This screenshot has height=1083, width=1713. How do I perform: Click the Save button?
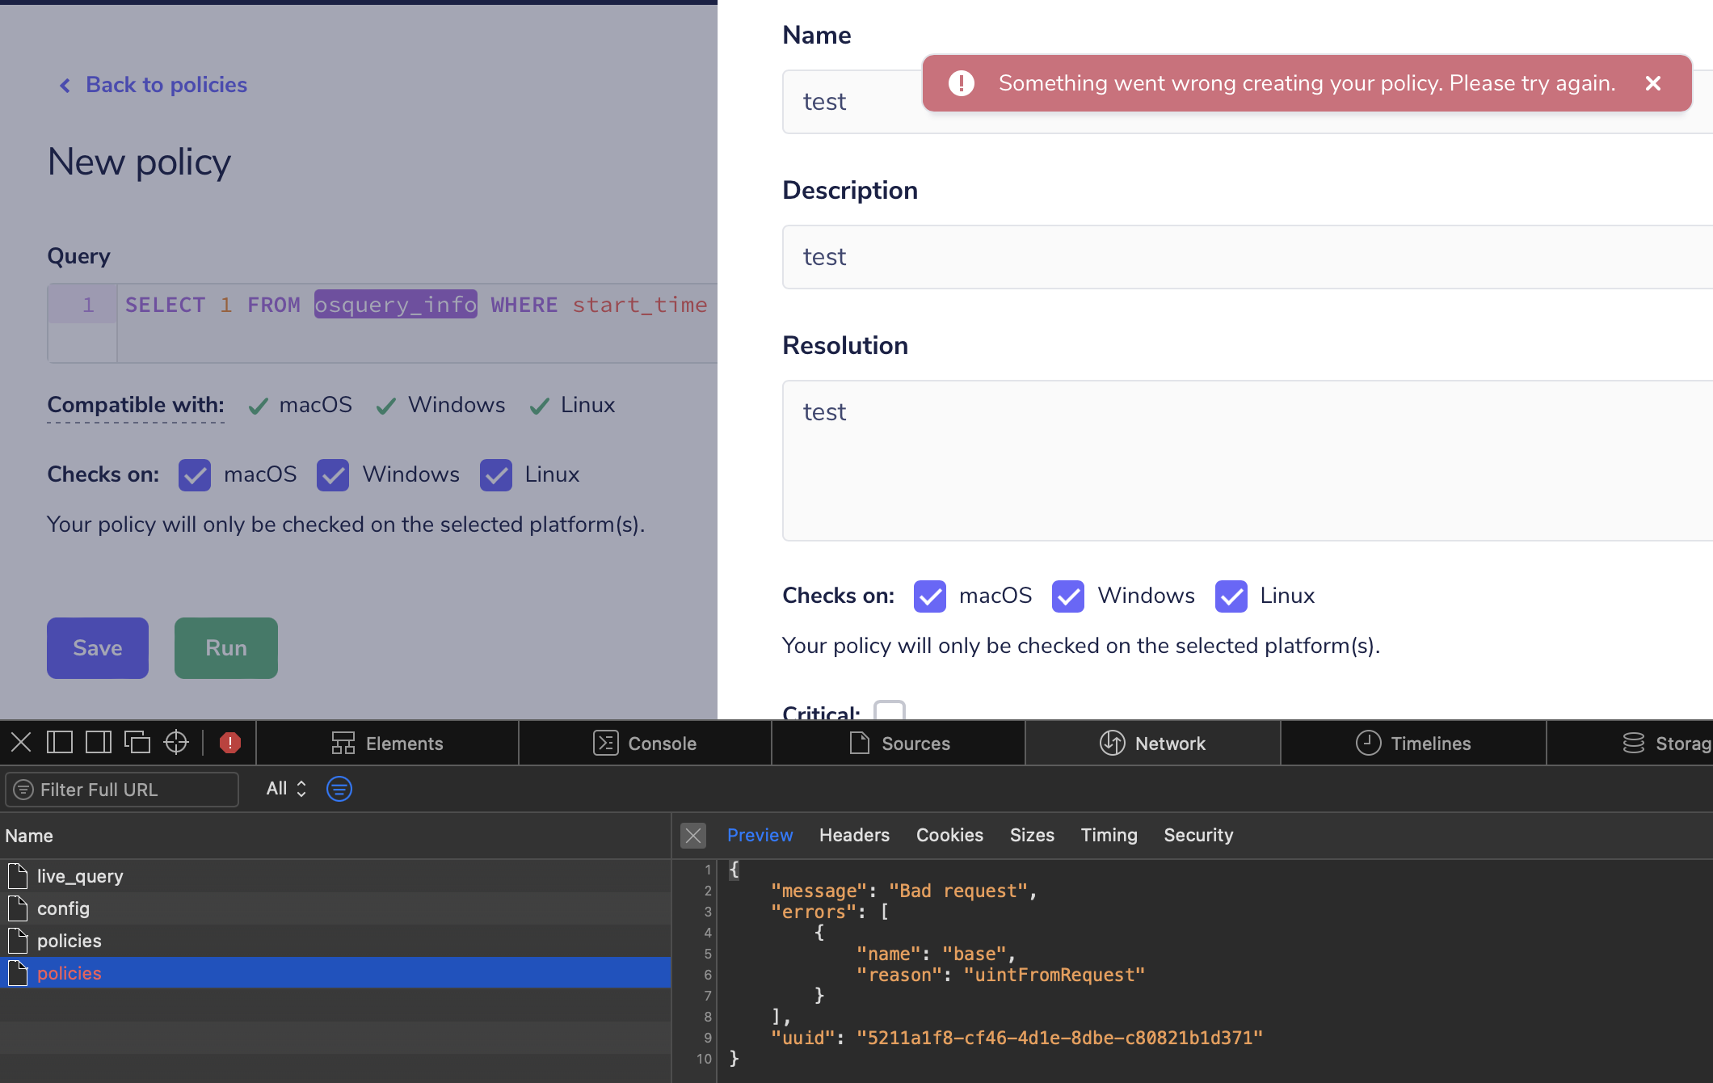point(98,648)
